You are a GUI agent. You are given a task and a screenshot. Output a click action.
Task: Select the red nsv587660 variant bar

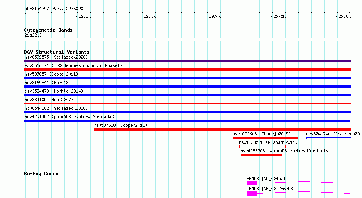(x=222, y=129)
